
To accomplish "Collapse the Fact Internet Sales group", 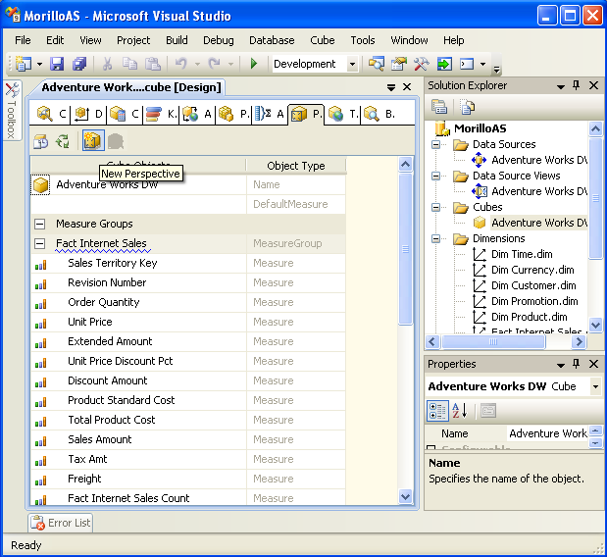I will click(x=39, y=243).
